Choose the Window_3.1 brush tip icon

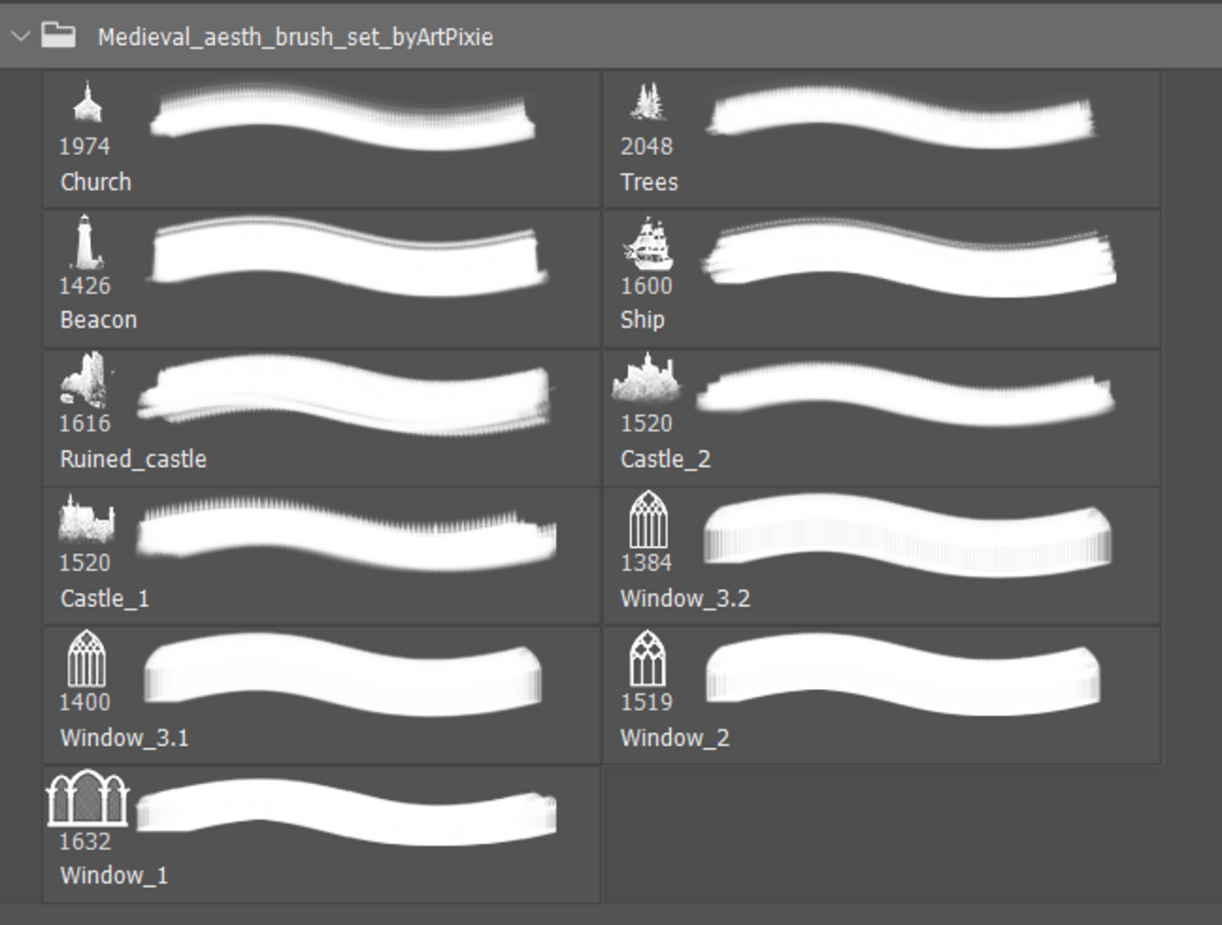coord(86,658)
